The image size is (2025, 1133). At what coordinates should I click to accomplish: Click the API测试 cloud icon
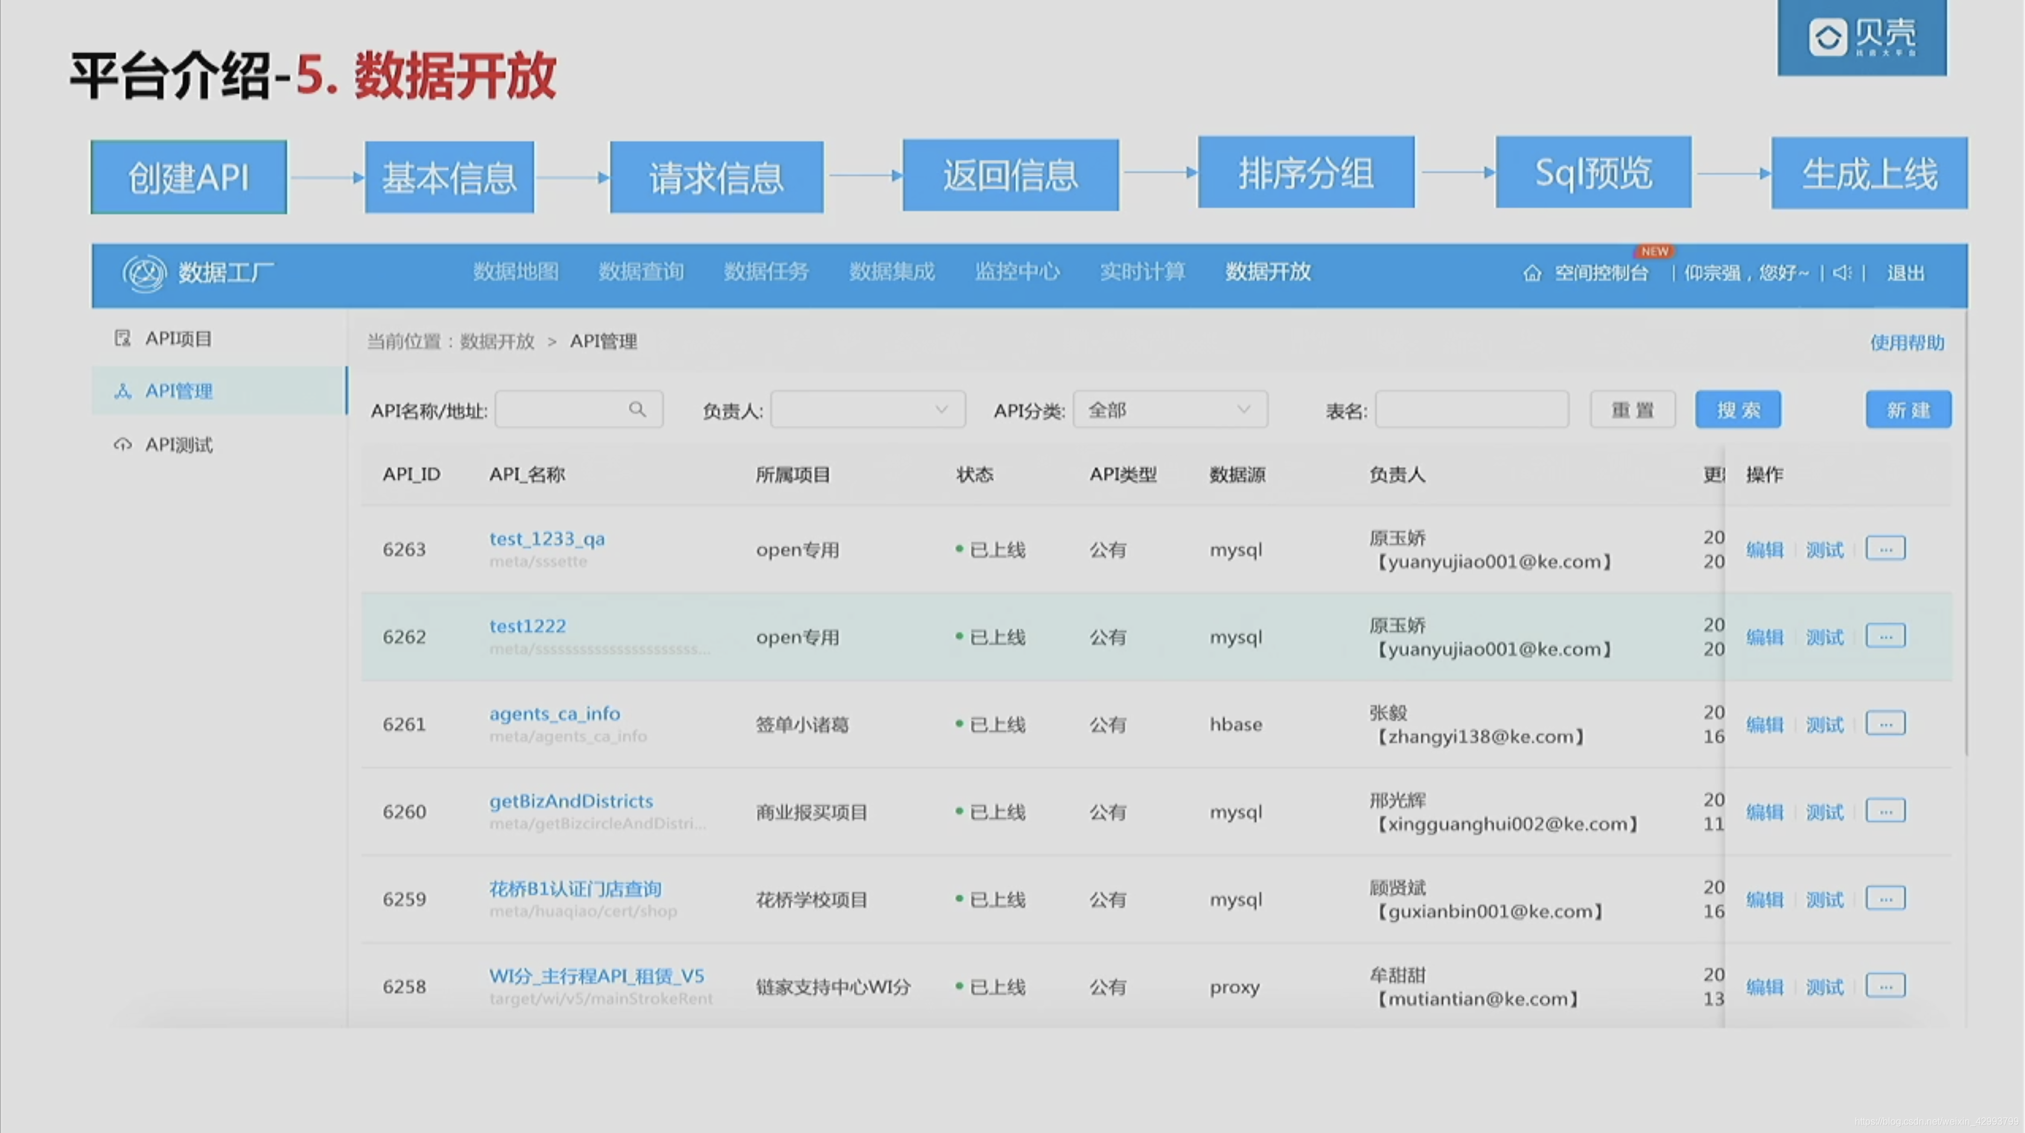pyautogui.click(x=122, y=445)
